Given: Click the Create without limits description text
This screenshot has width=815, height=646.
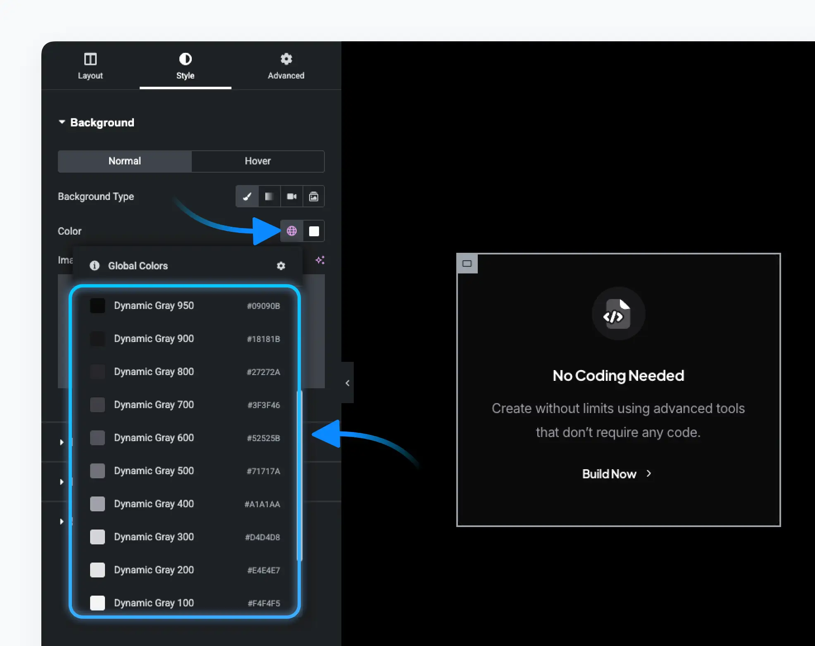Looking at the screenshot, I should pyautogui.click(x=618, y=420).
